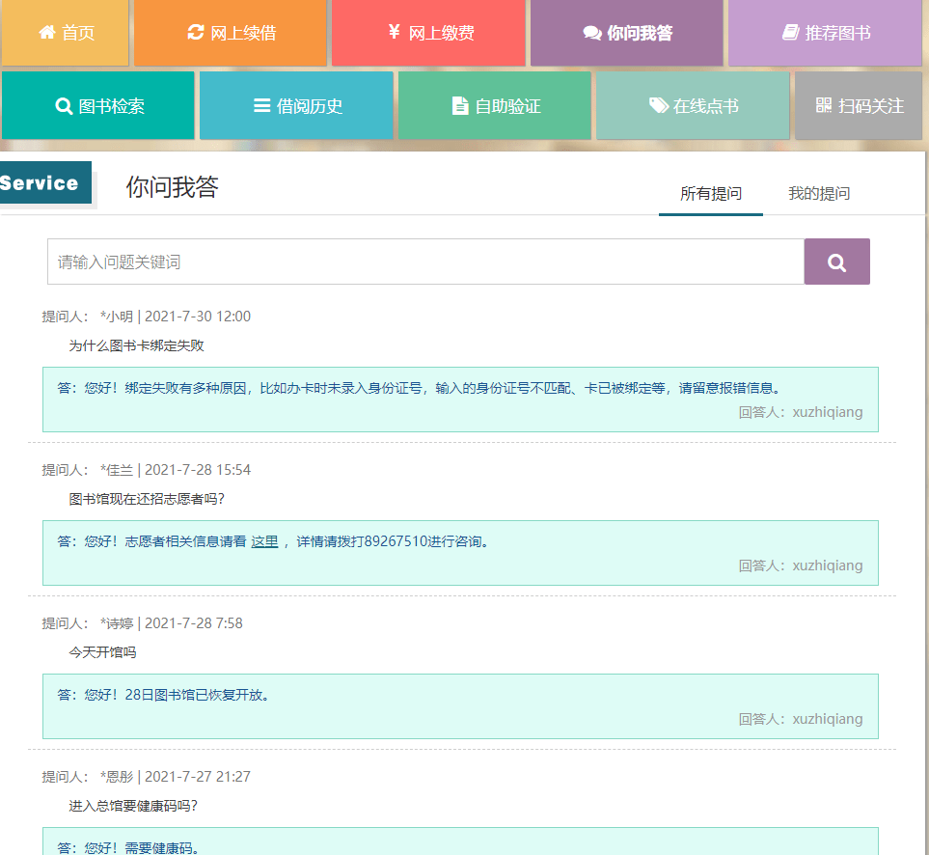Follow the 这里 link in volunteer answer
The image size is (929, 855).
click(x=264, y=541)
